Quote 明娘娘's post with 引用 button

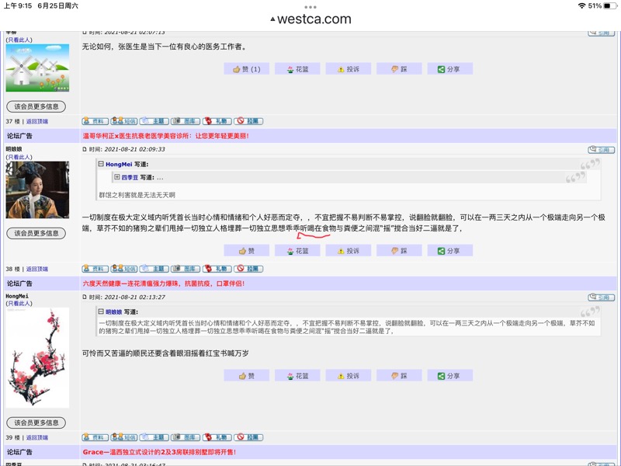click(601, 149)
